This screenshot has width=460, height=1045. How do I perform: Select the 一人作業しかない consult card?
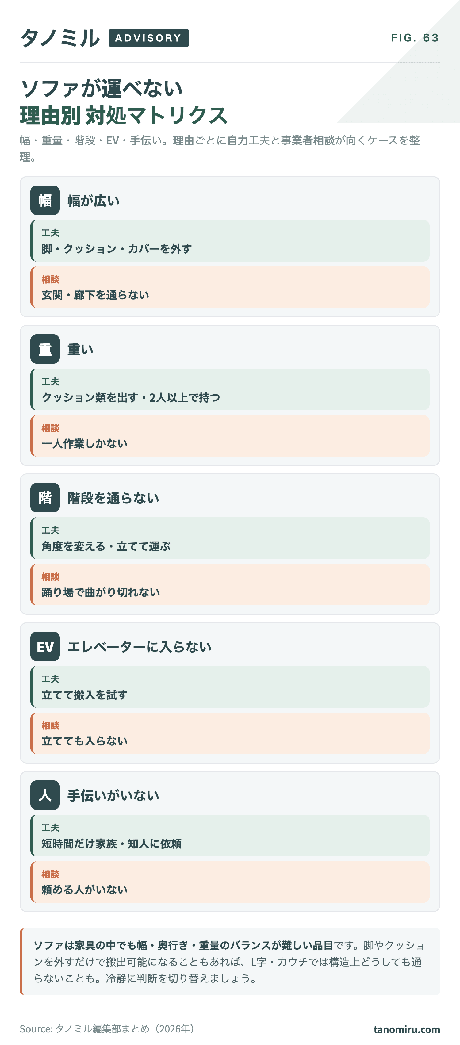tap(230, 436)
